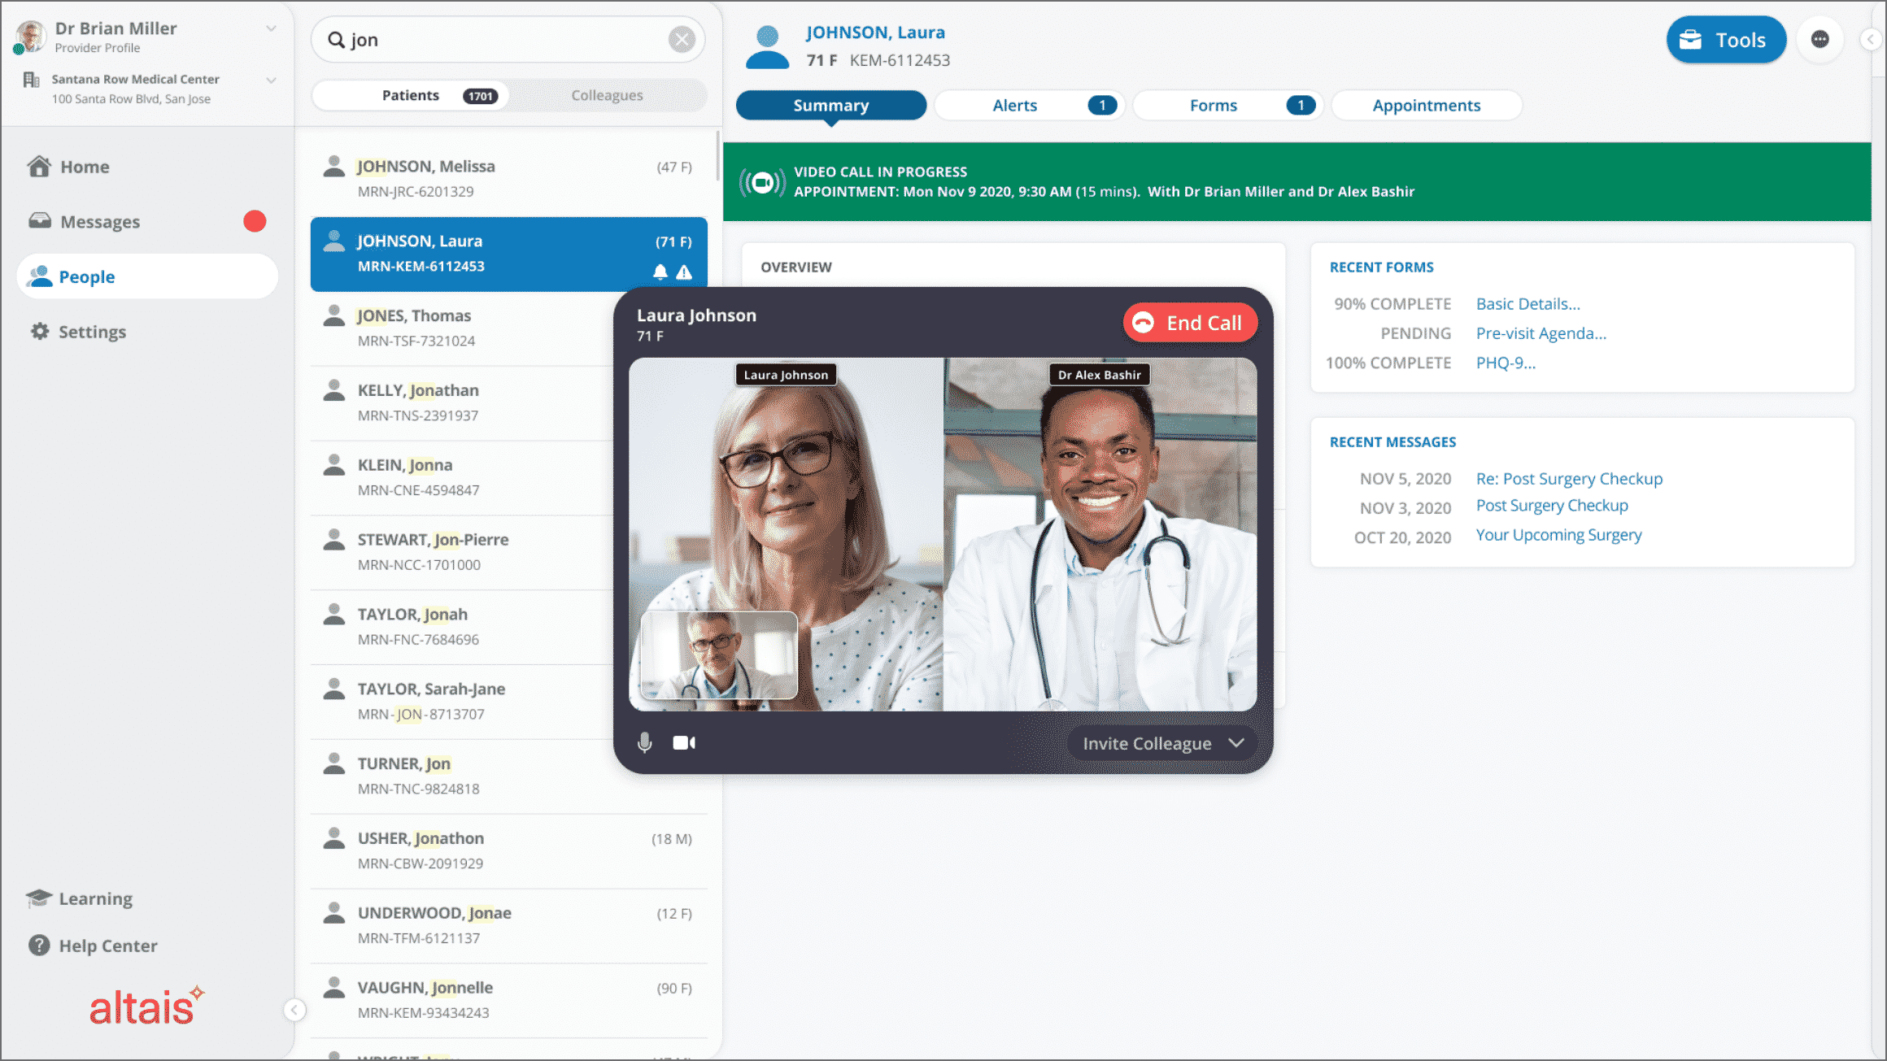Viewport: 1887px width, 1061px height.
Task: Open the Summary tab
Action: [831, 106]
